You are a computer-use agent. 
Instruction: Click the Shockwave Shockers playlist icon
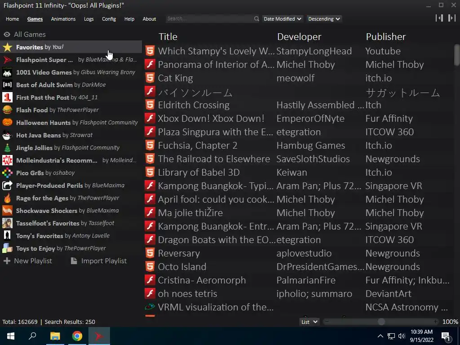(7, 211)
